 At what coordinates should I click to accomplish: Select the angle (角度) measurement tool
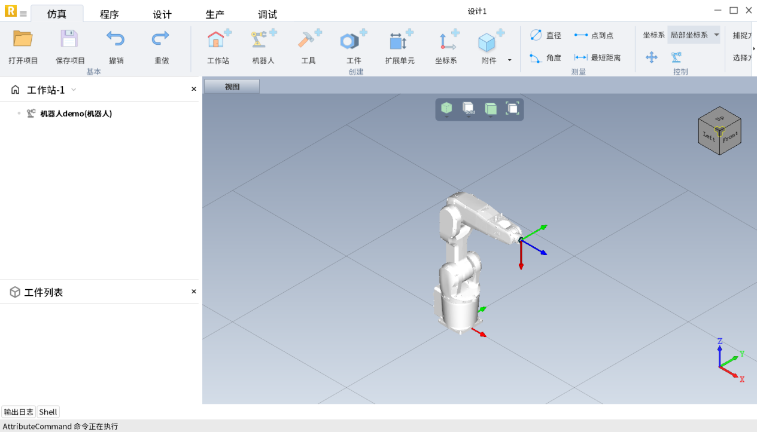click(545, 58)
